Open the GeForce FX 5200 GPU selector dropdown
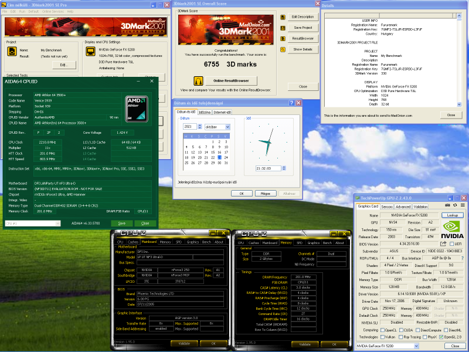Viewport: 469px width, 352px height. (416, 346)
